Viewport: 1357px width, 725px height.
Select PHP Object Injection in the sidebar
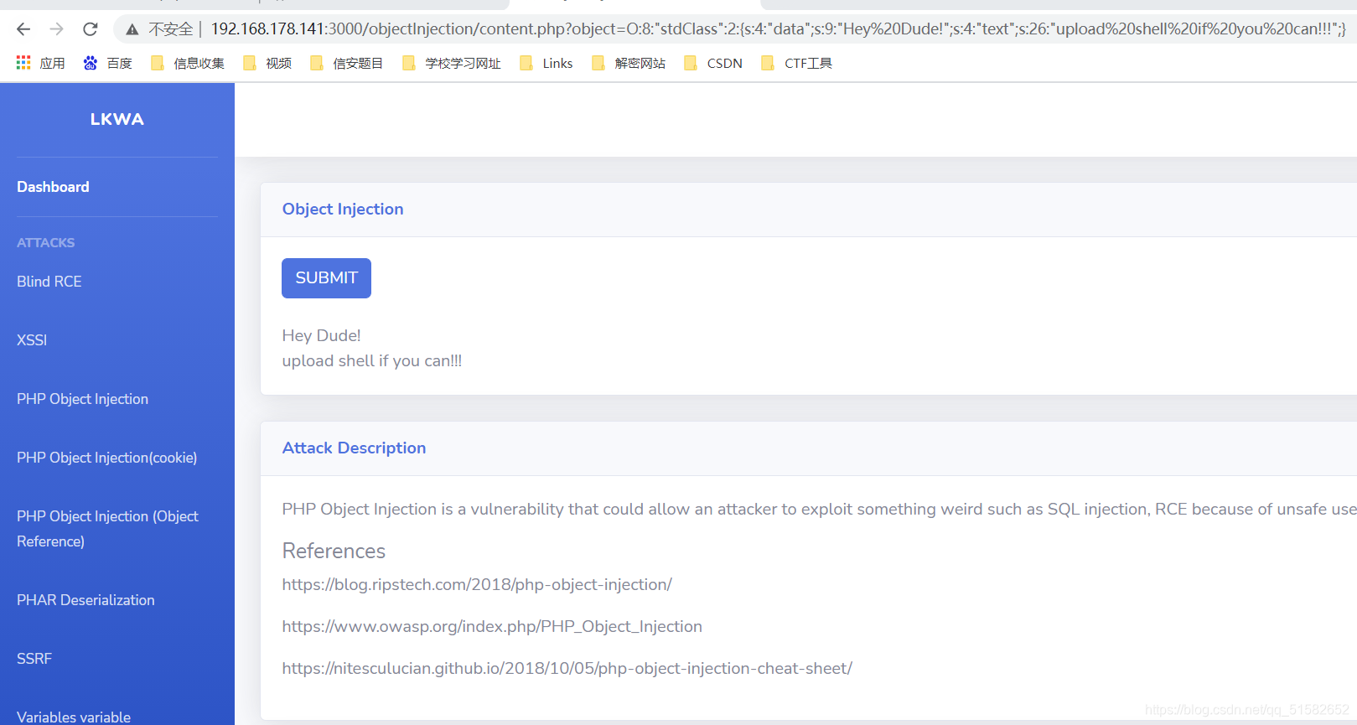pos(82,399)
